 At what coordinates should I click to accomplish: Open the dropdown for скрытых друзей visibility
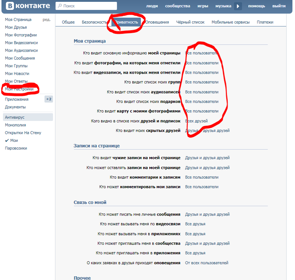[x=207, y=130]
